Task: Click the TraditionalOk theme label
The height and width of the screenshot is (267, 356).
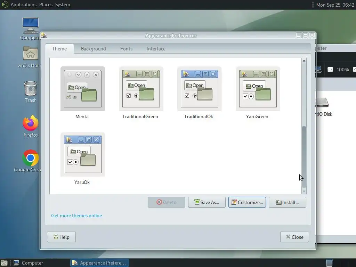Action: [199, 117]
